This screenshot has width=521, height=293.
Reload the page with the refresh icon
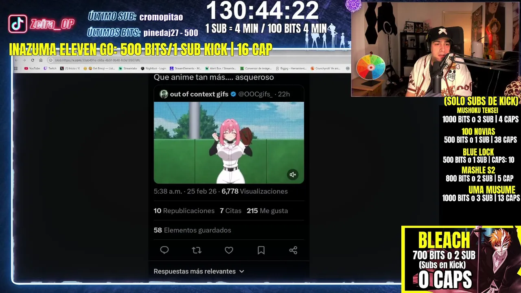33,60
